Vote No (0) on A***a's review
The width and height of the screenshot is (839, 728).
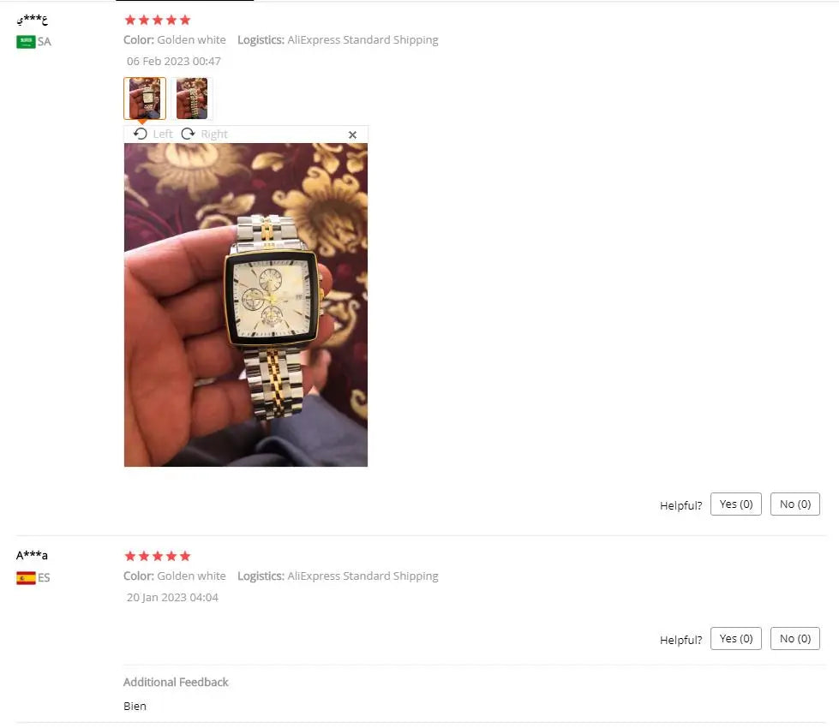[x=794, y=638]
